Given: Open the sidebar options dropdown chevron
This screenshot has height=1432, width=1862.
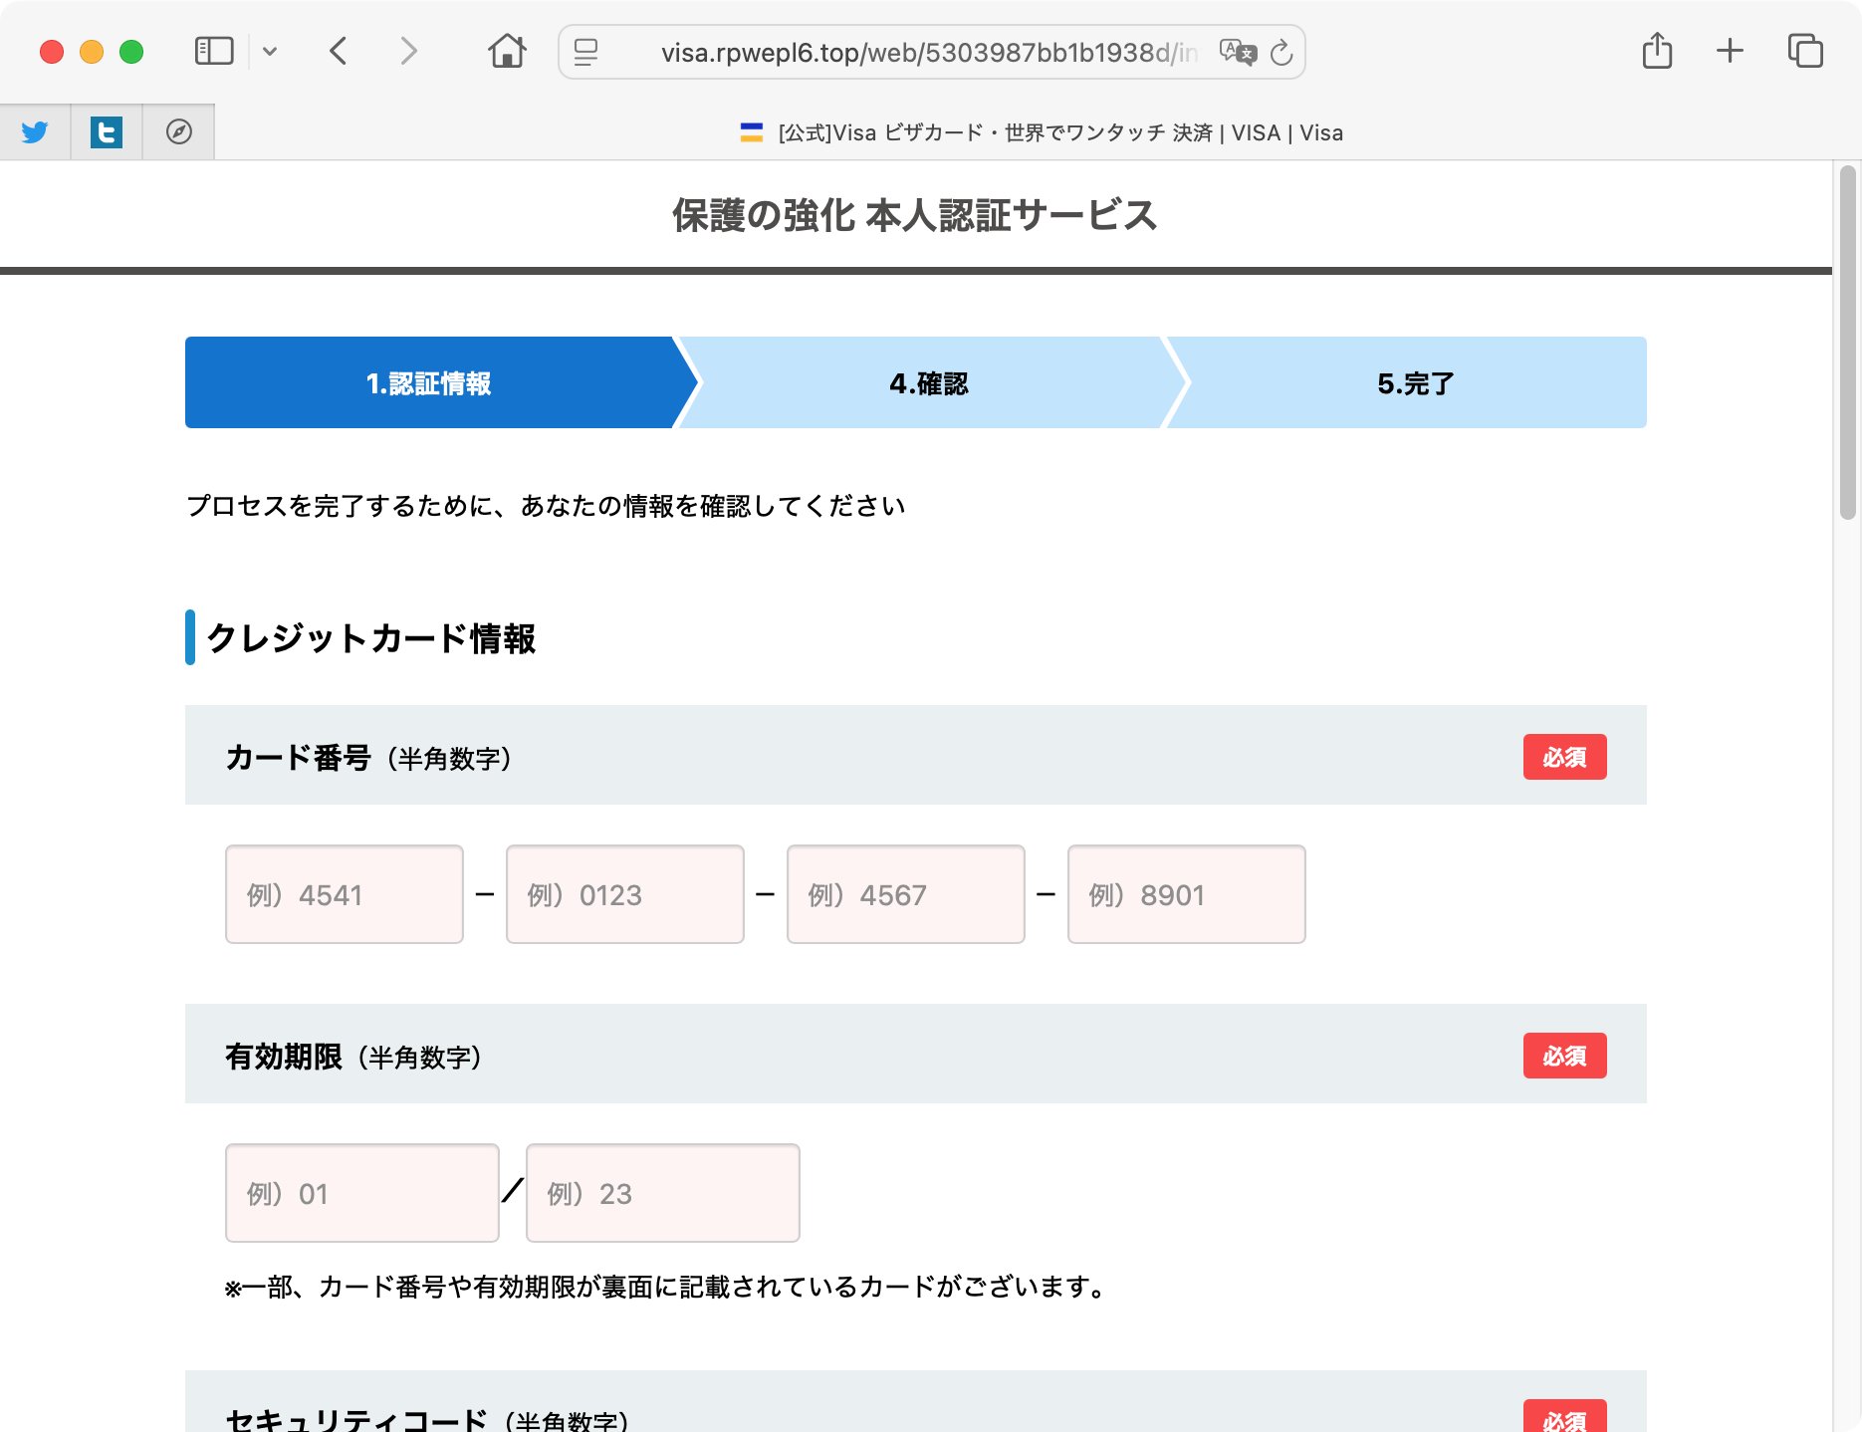Looking at the screenshot, I should pos(270,52).
